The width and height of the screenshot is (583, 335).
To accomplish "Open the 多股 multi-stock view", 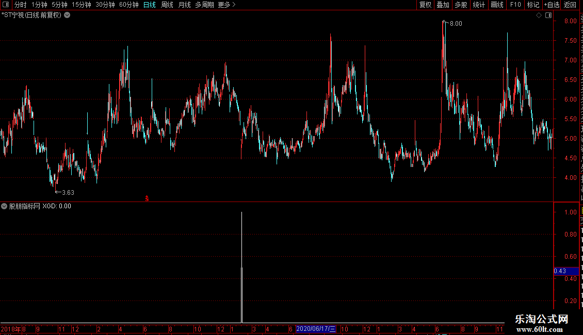I will 461,5.
